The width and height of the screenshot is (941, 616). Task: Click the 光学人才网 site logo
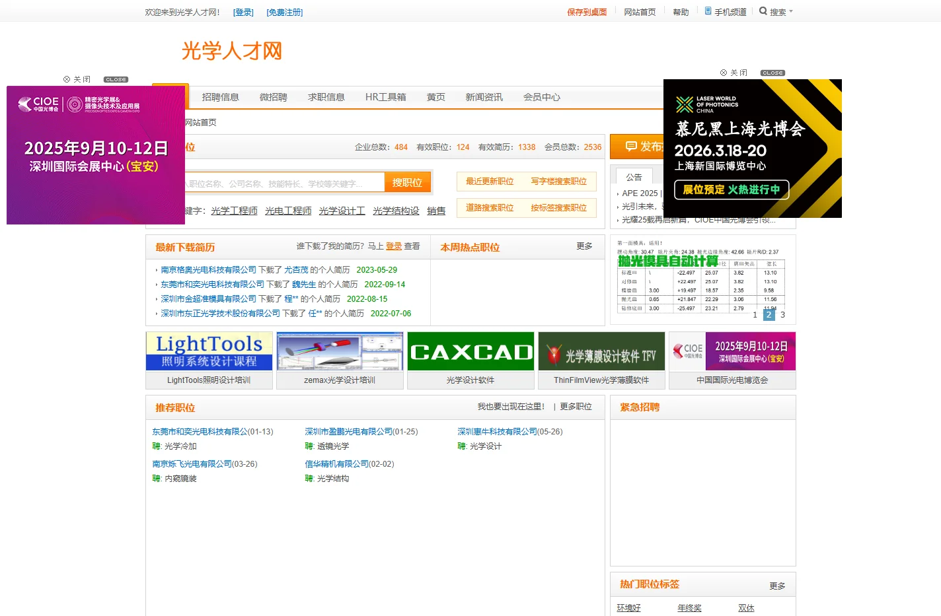click(x=232, y=51)
